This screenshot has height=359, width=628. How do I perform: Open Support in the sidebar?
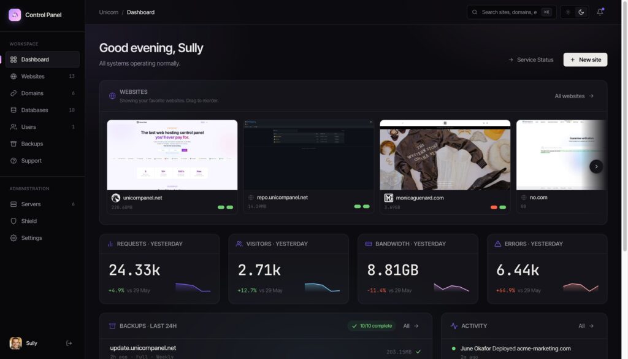[42, 160]
